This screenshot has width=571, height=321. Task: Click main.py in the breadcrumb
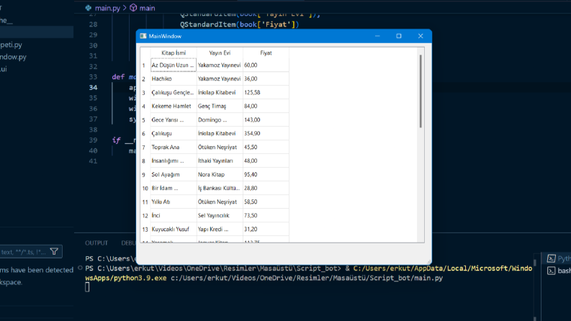point(107,8)
